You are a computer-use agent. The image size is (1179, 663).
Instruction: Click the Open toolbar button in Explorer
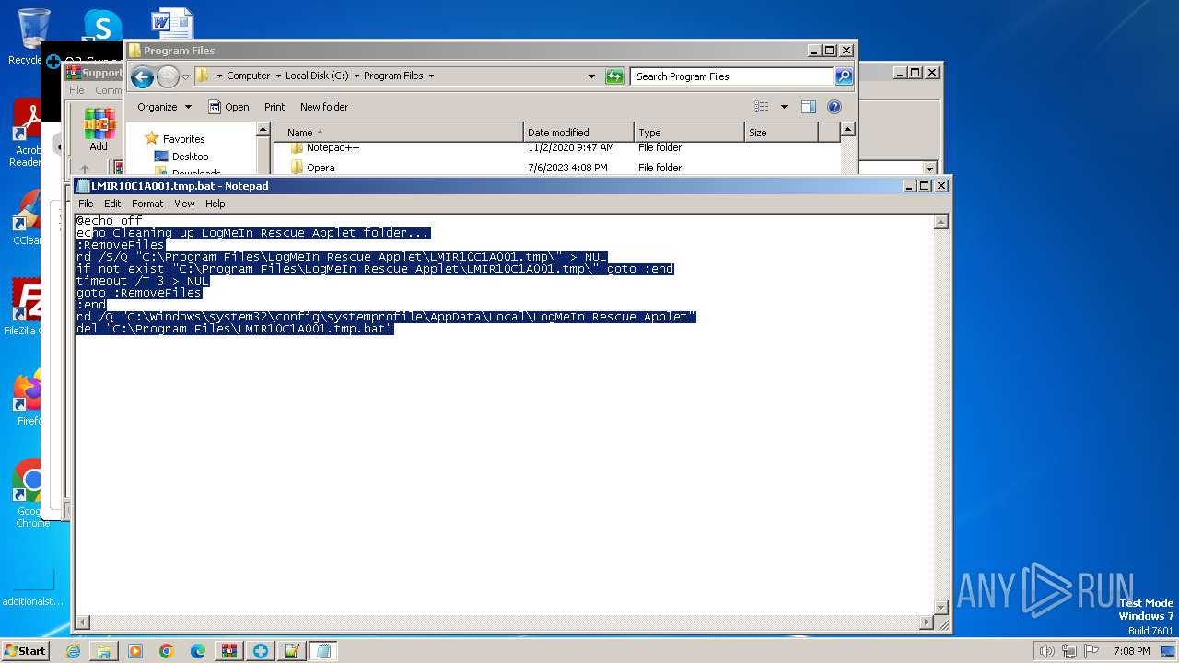[228, 107]
